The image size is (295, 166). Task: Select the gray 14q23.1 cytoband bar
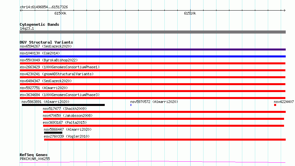coord(152,32)
